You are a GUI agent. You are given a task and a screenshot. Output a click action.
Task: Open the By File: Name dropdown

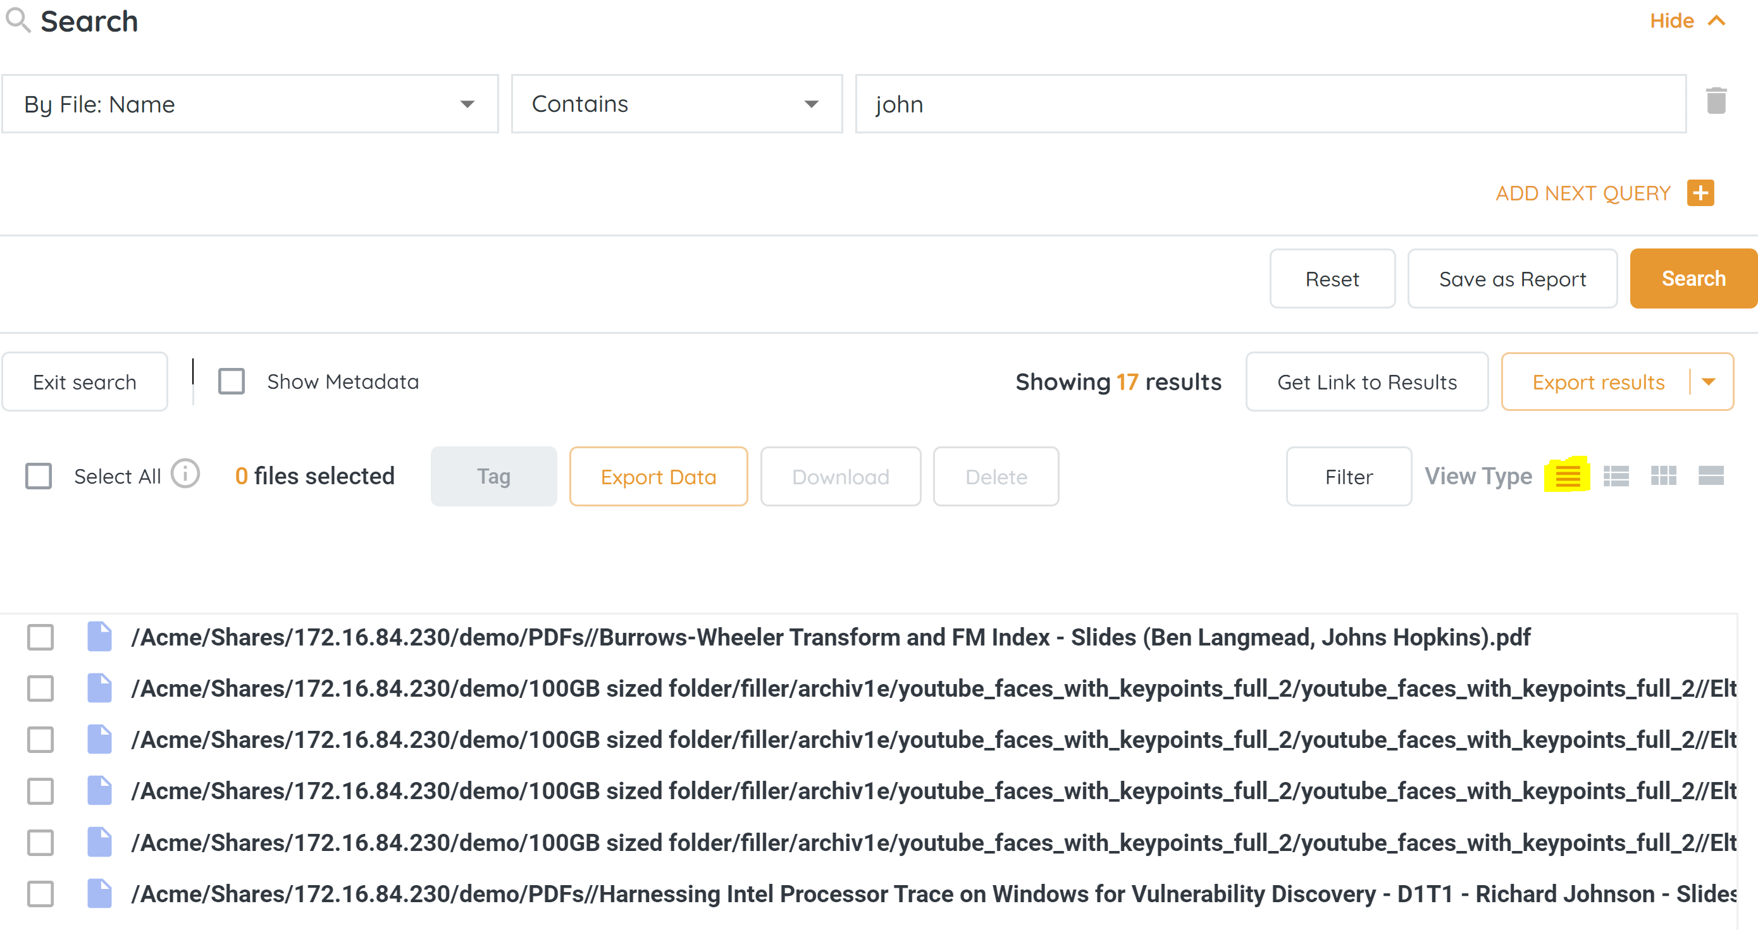tap(250, 104)
